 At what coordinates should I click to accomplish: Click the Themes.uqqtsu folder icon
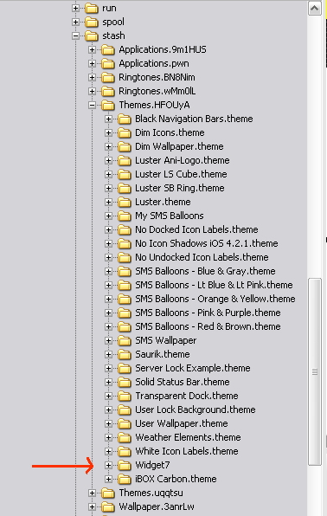click(x=108, y=493)
